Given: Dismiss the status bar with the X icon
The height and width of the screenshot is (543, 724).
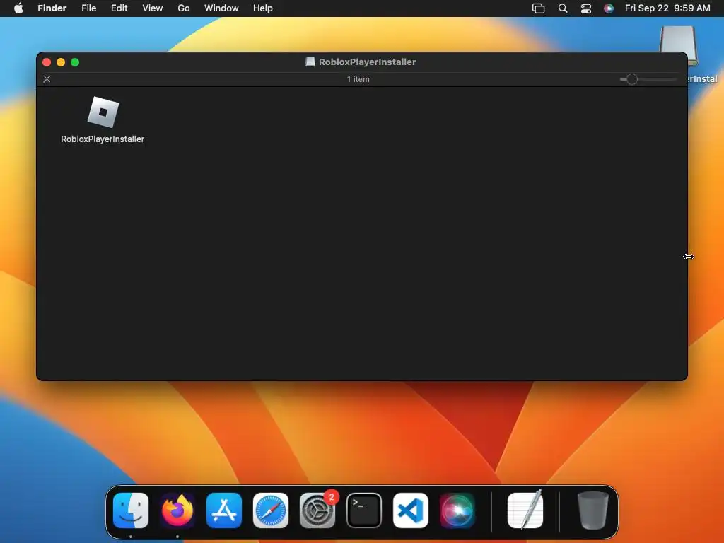Looking at the screenshot, I should [47, 79].
